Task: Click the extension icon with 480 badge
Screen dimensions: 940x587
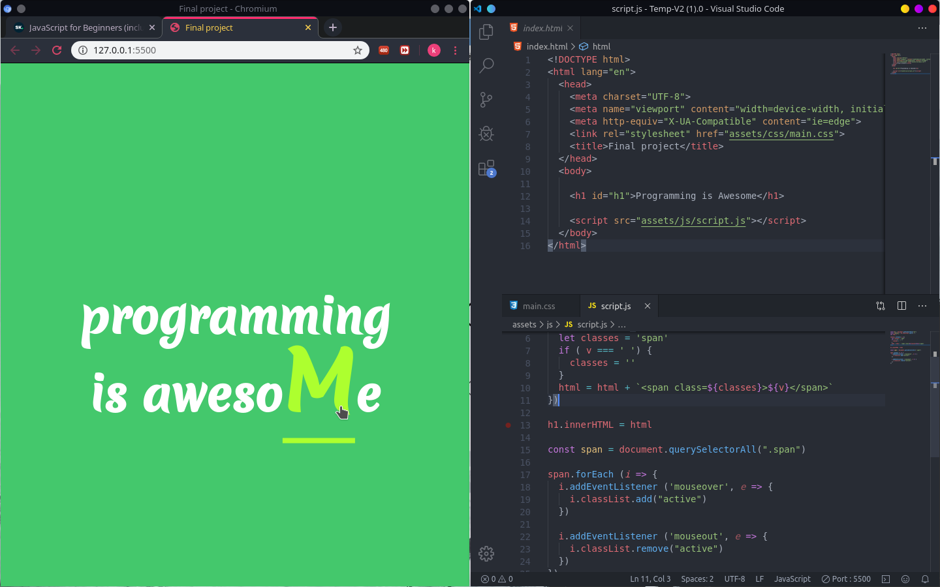Action: click(384, 50)
